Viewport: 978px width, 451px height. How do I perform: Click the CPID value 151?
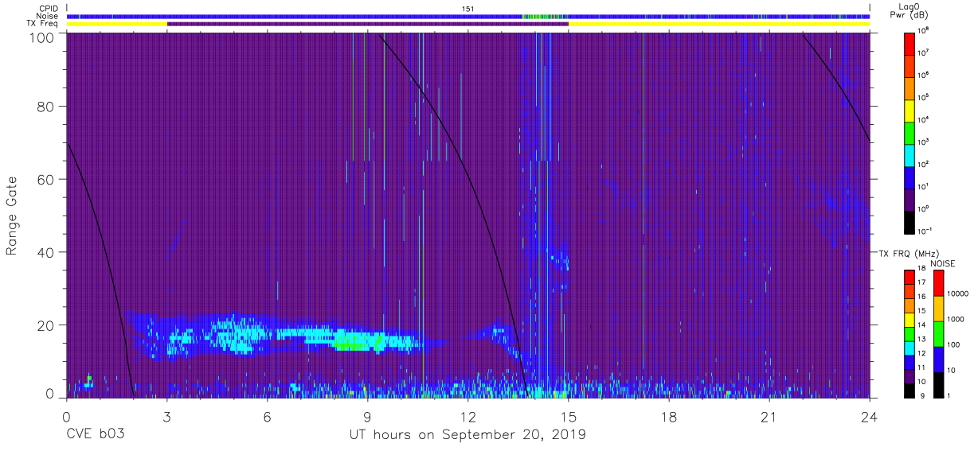pos(468,8)
